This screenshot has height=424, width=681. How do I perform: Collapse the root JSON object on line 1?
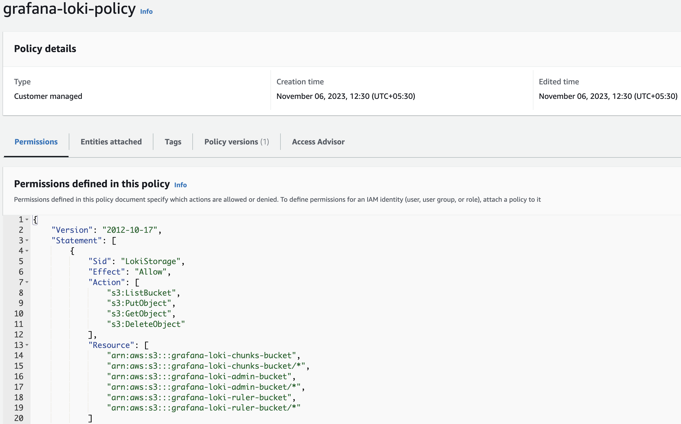coord(27,219)
